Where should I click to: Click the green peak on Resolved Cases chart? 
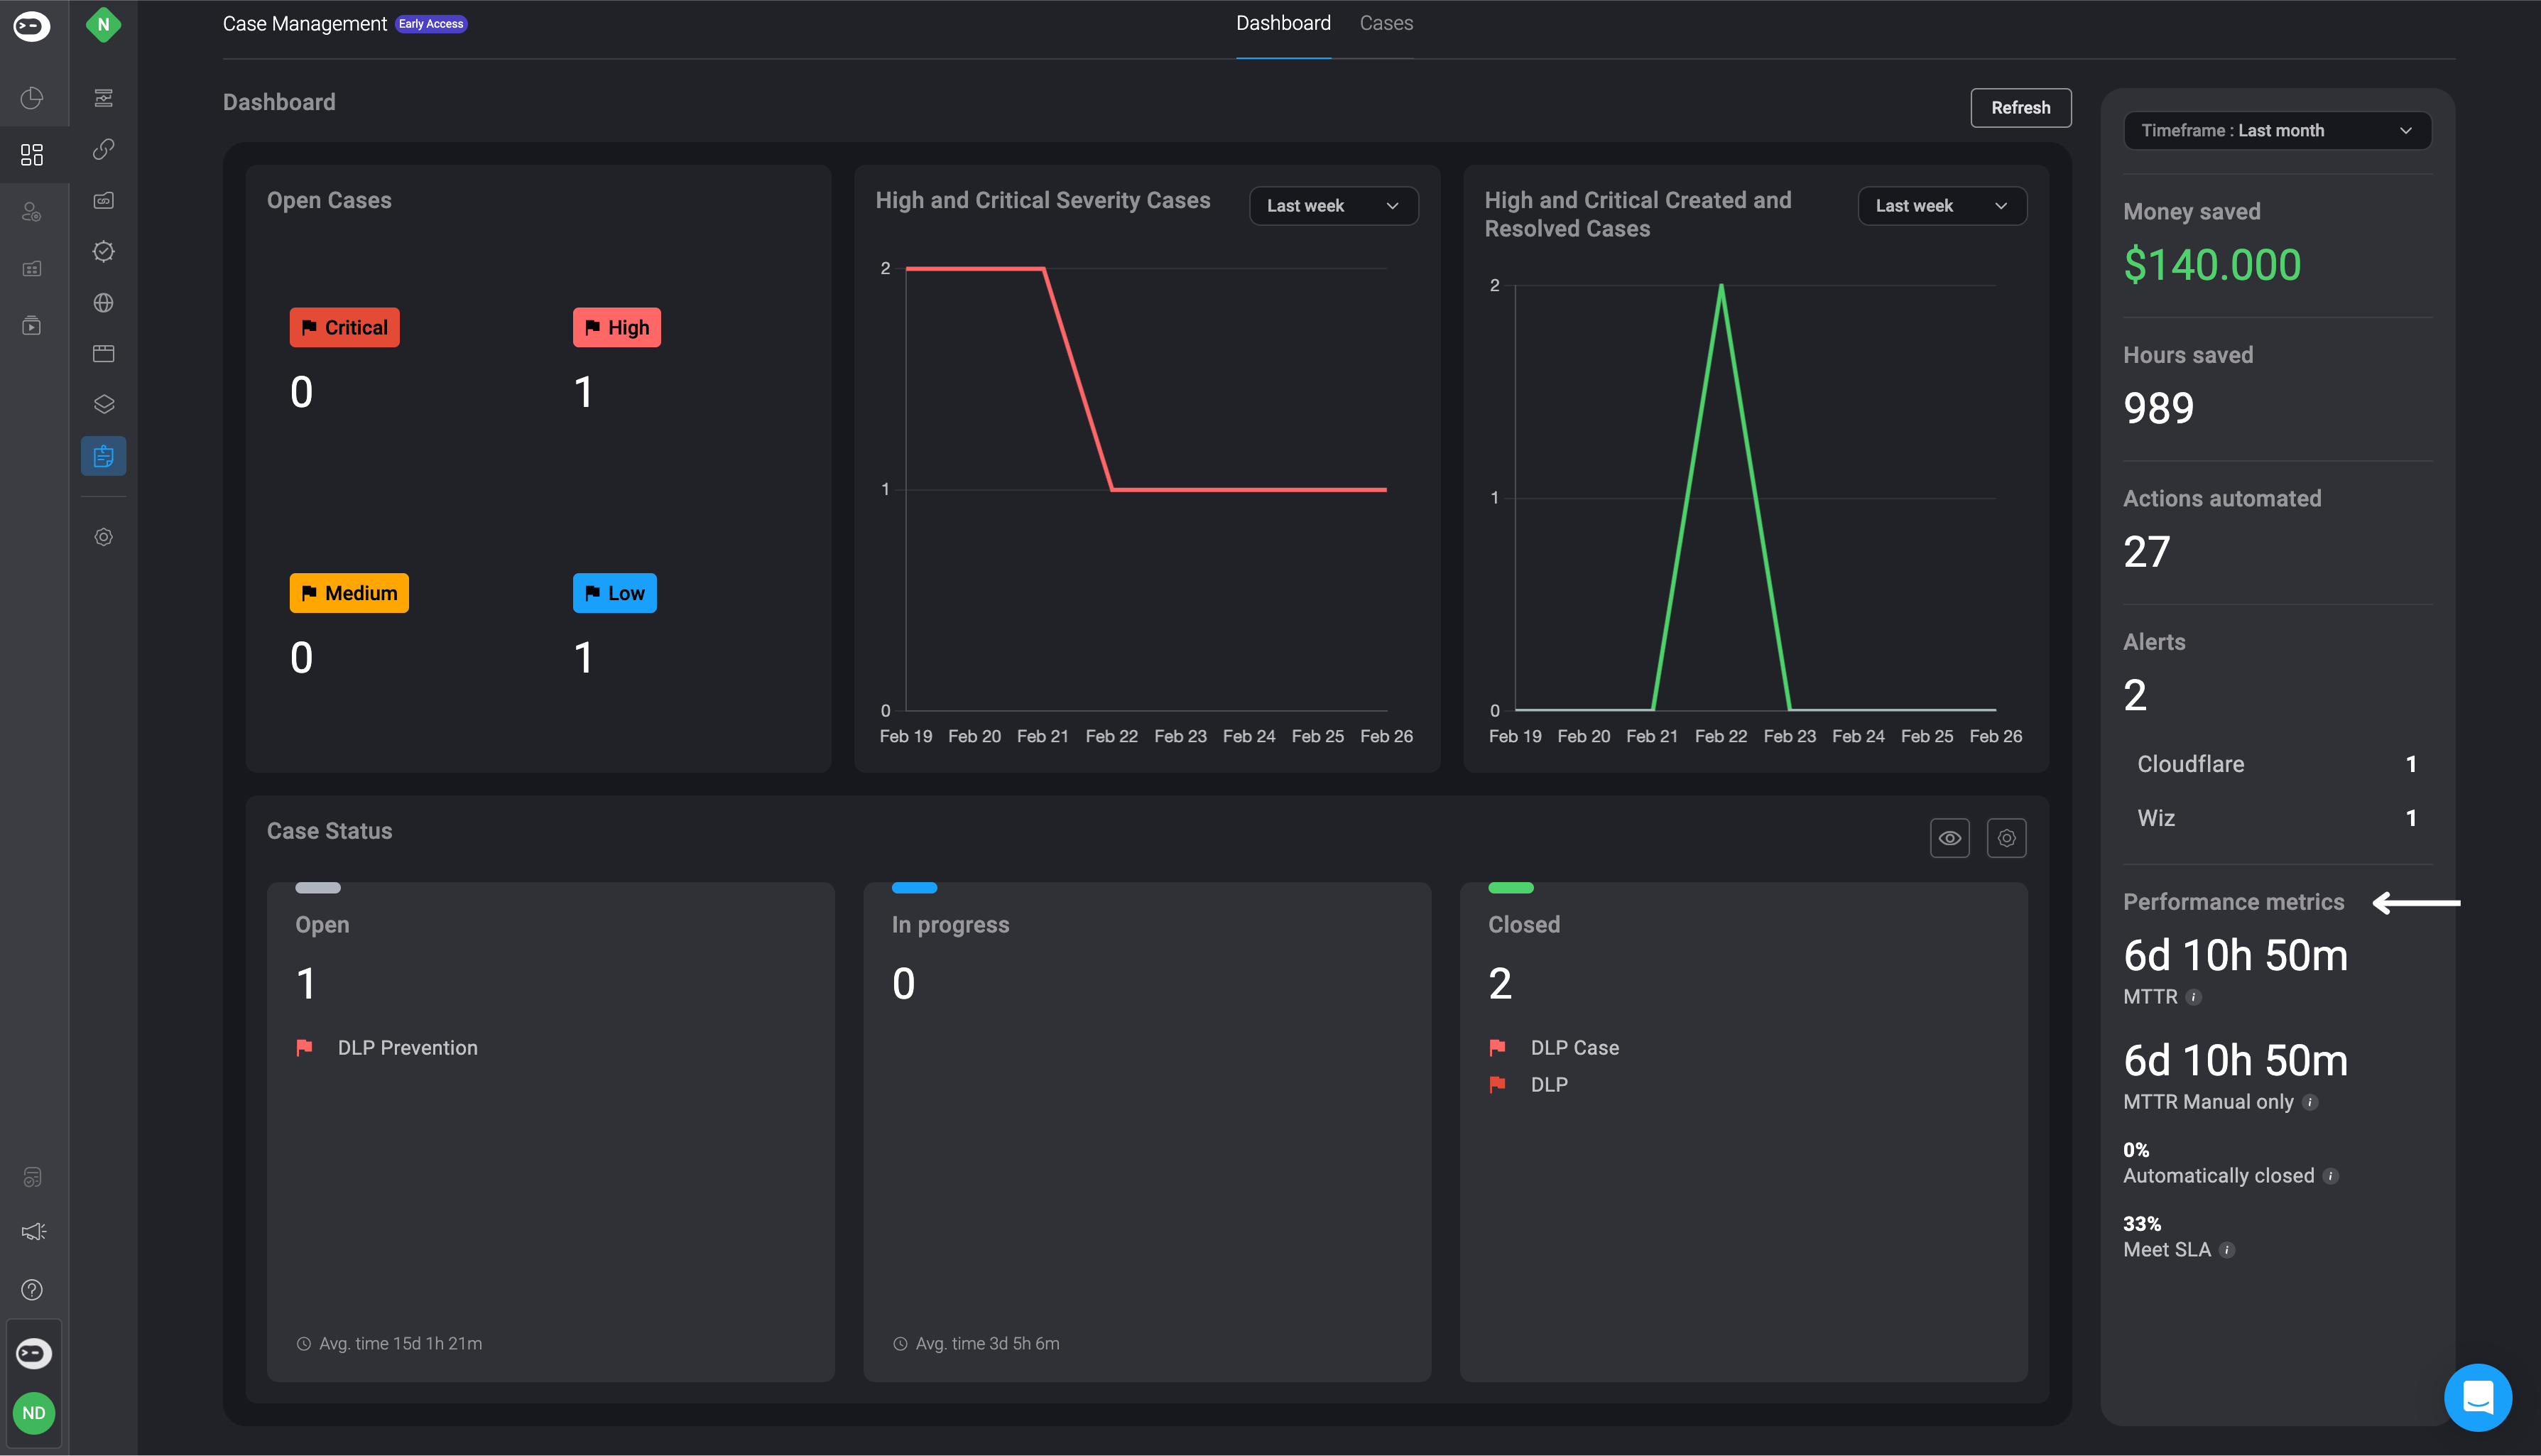(x=1720, y=287)
